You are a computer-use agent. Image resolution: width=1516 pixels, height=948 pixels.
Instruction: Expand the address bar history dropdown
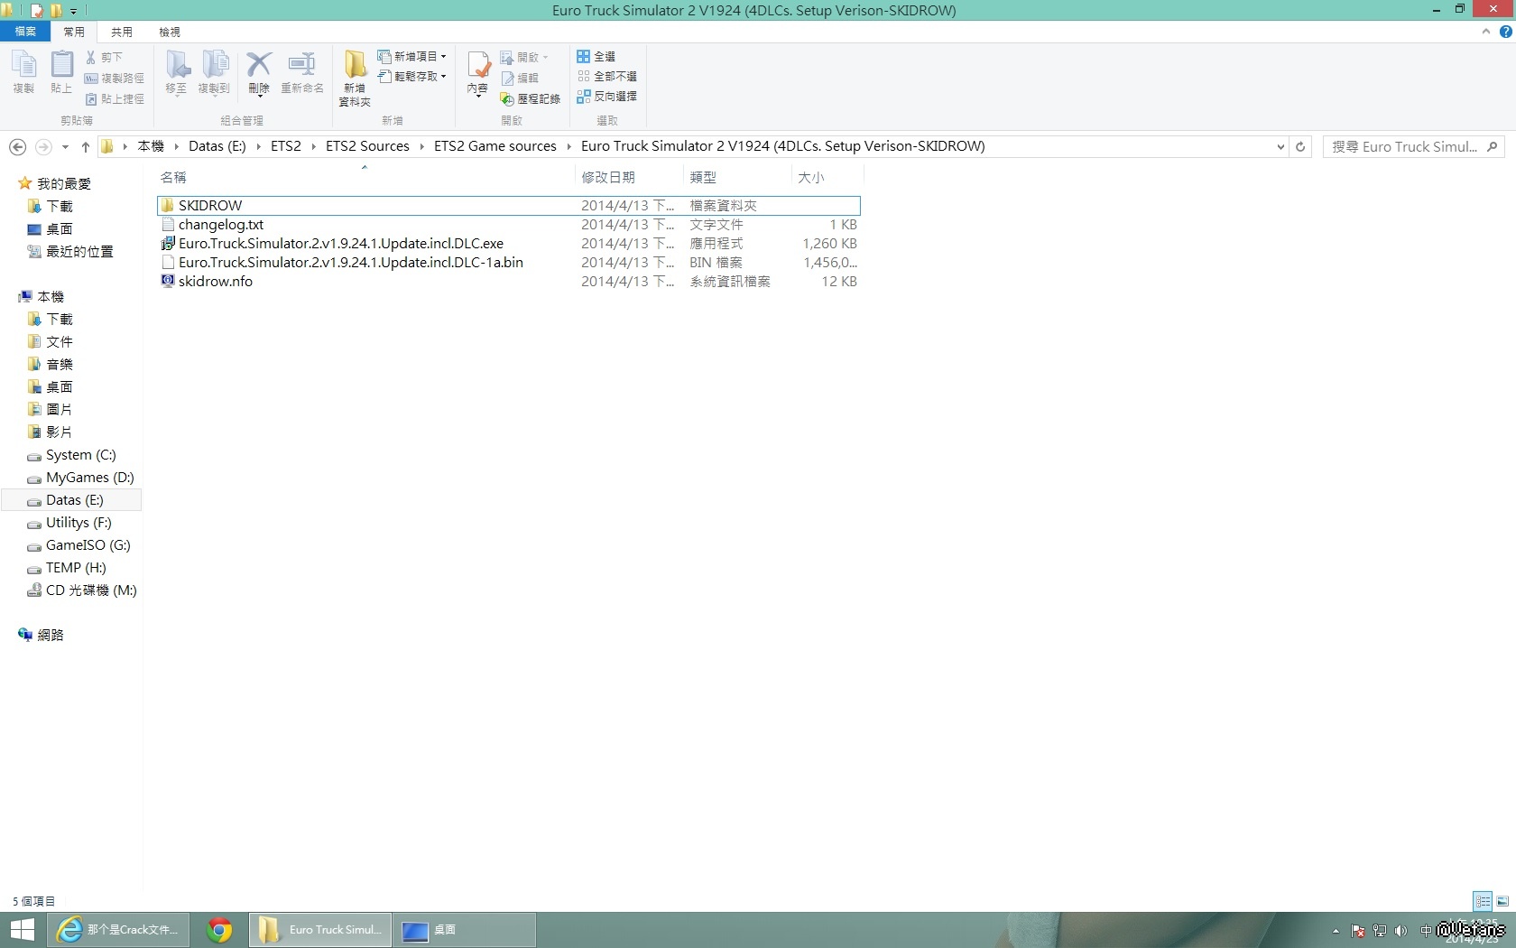[x=1280, y=147]
